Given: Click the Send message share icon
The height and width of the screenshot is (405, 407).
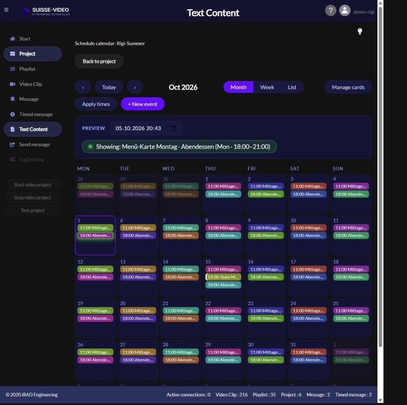Looking at the screenshot, I should point(12,144).
